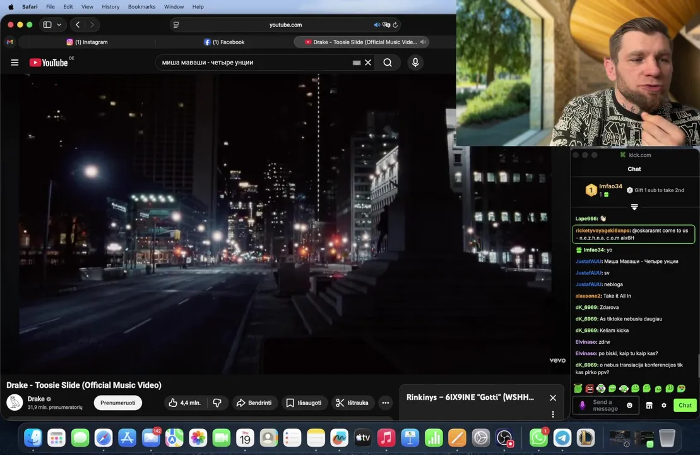Open the emoji picker in Kick chat

click(x=629, y=405)
